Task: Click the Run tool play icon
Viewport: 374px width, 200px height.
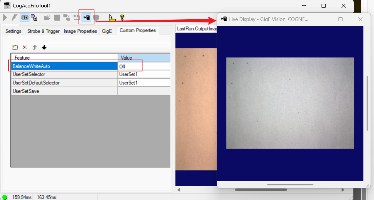Action: point(5,18)
